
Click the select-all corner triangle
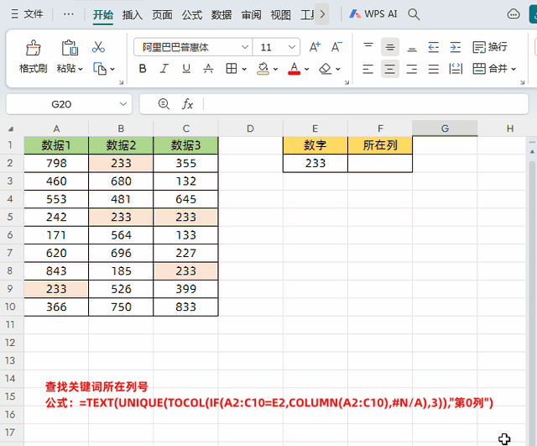click(x=11, y=129)
